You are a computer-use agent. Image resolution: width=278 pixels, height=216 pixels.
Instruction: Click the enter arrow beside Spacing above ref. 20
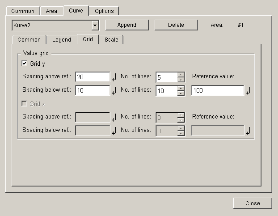[114, 78]
